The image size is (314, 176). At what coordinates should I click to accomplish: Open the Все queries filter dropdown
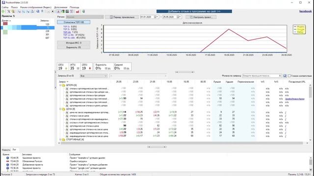pos(94,76)
